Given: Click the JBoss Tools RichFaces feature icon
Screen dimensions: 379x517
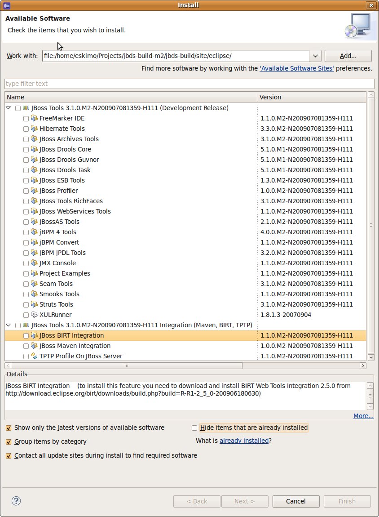Looking at the screenshot, I should pos(34,201).
